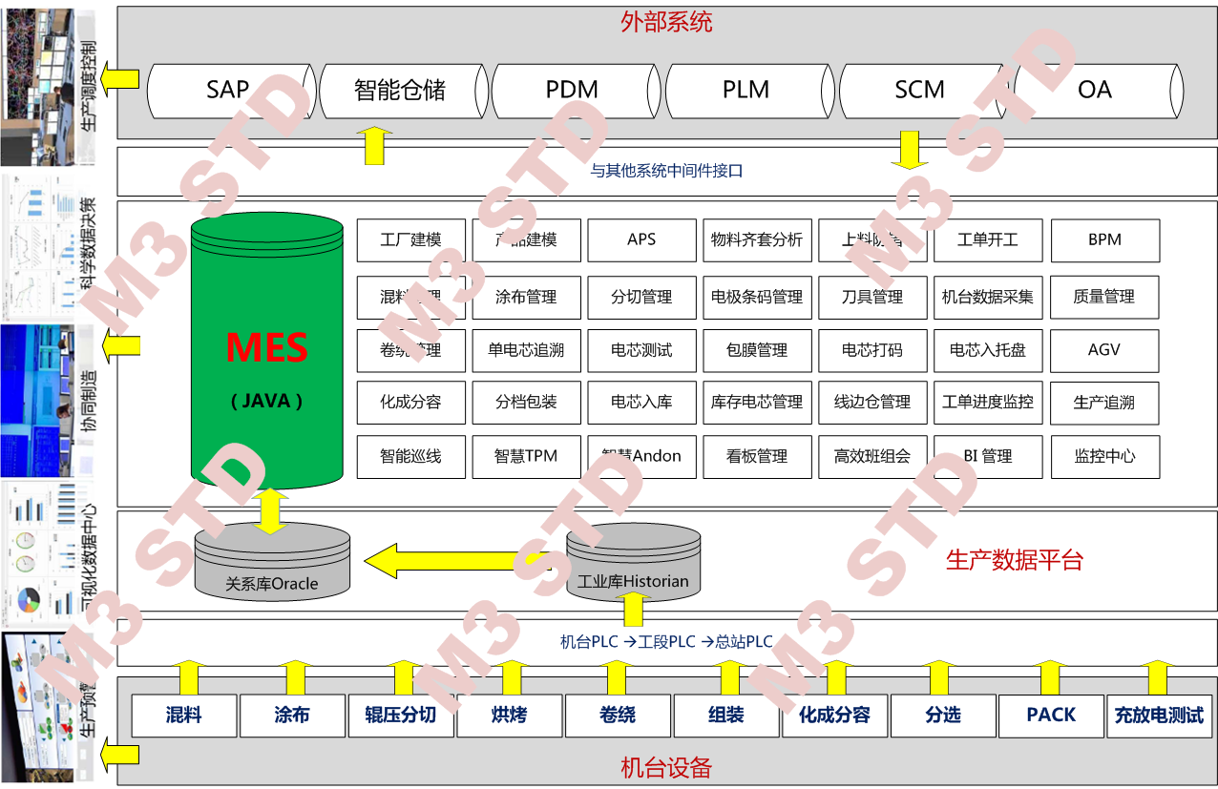Click the 电极条码管理 module box
The image size is (1218, 789).
tap(757, 297)
